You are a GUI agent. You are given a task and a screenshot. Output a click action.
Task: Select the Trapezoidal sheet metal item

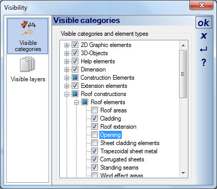point(129,151)
